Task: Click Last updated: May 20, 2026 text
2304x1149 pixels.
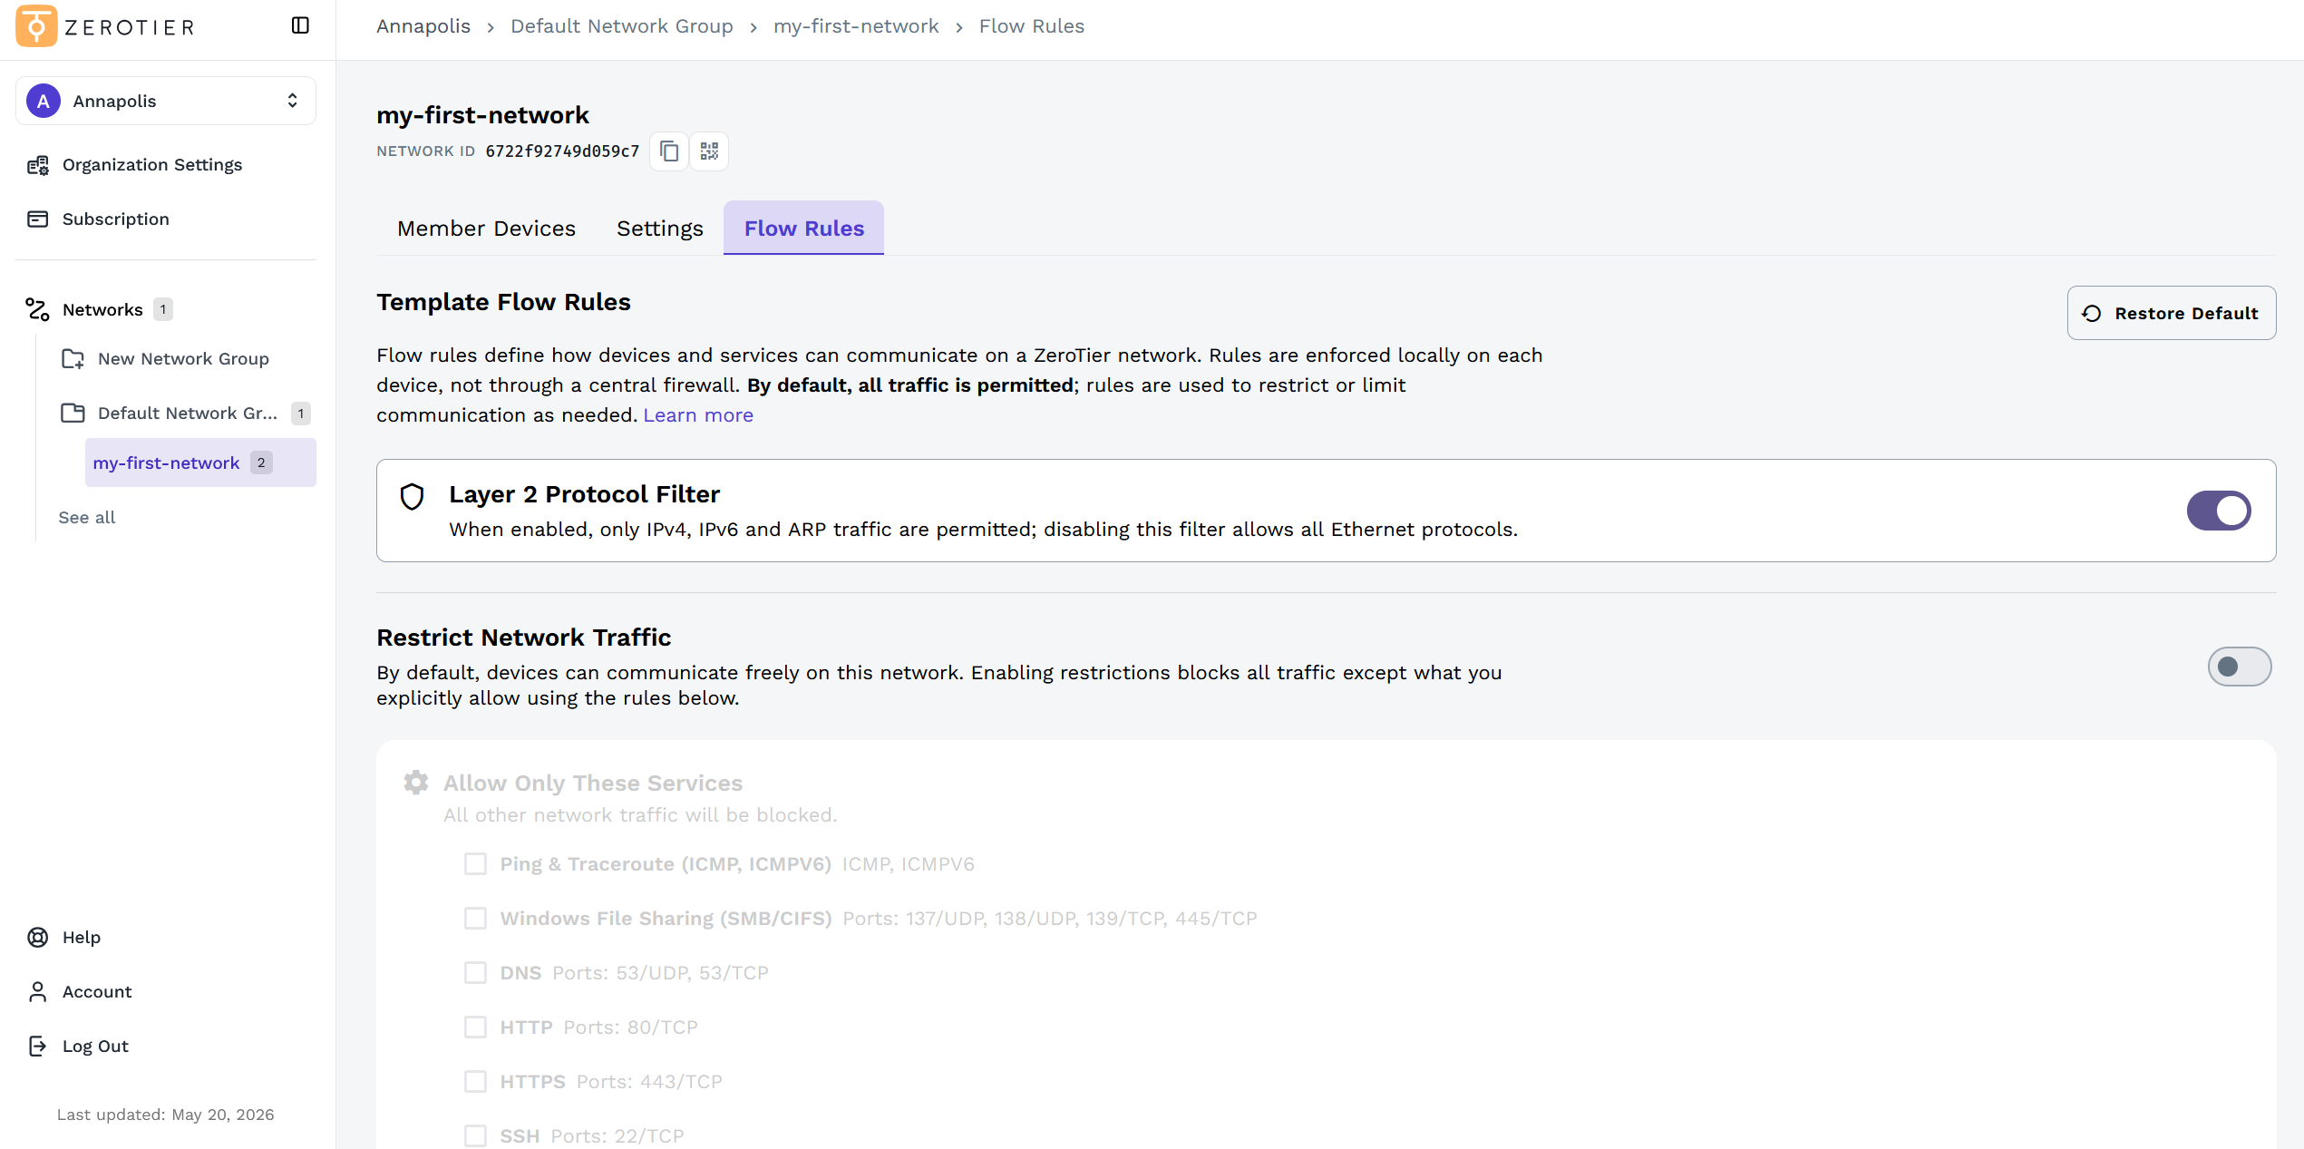Action: 165,1115
